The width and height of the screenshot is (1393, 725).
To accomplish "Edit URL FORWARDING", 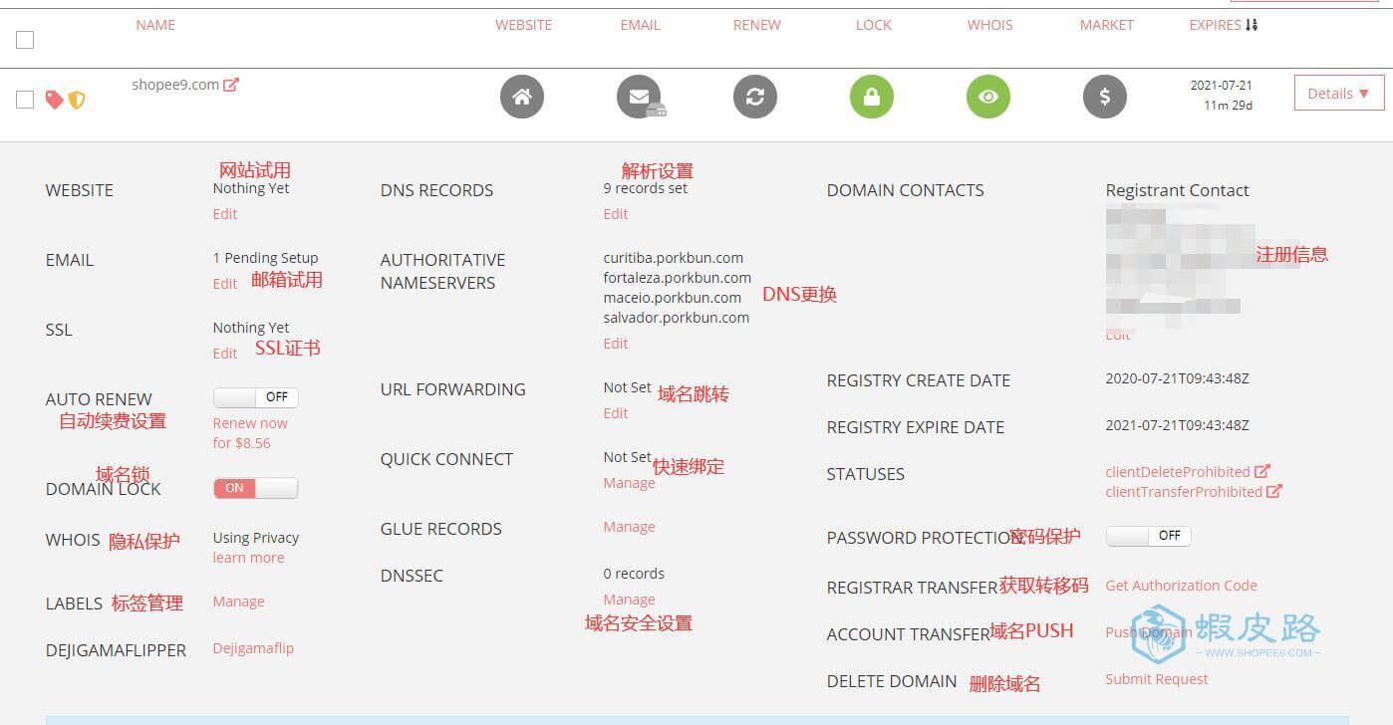I will pos(616,413).
